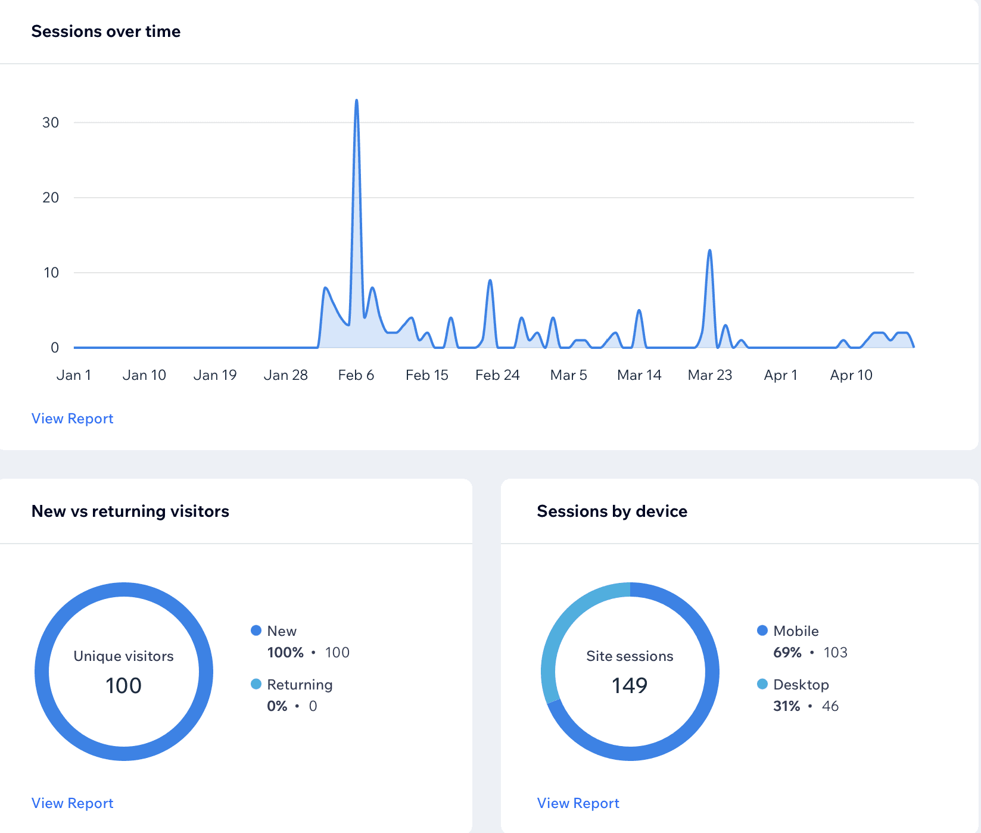Click the 'Jan 10' axis label
This screenshot has width=981, height=833.
144,375
